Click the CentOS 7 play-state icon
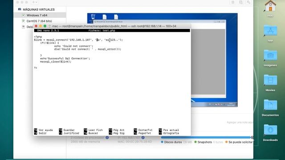The height and width of the screenshot is (160, 285). click(x=23, y=21)
